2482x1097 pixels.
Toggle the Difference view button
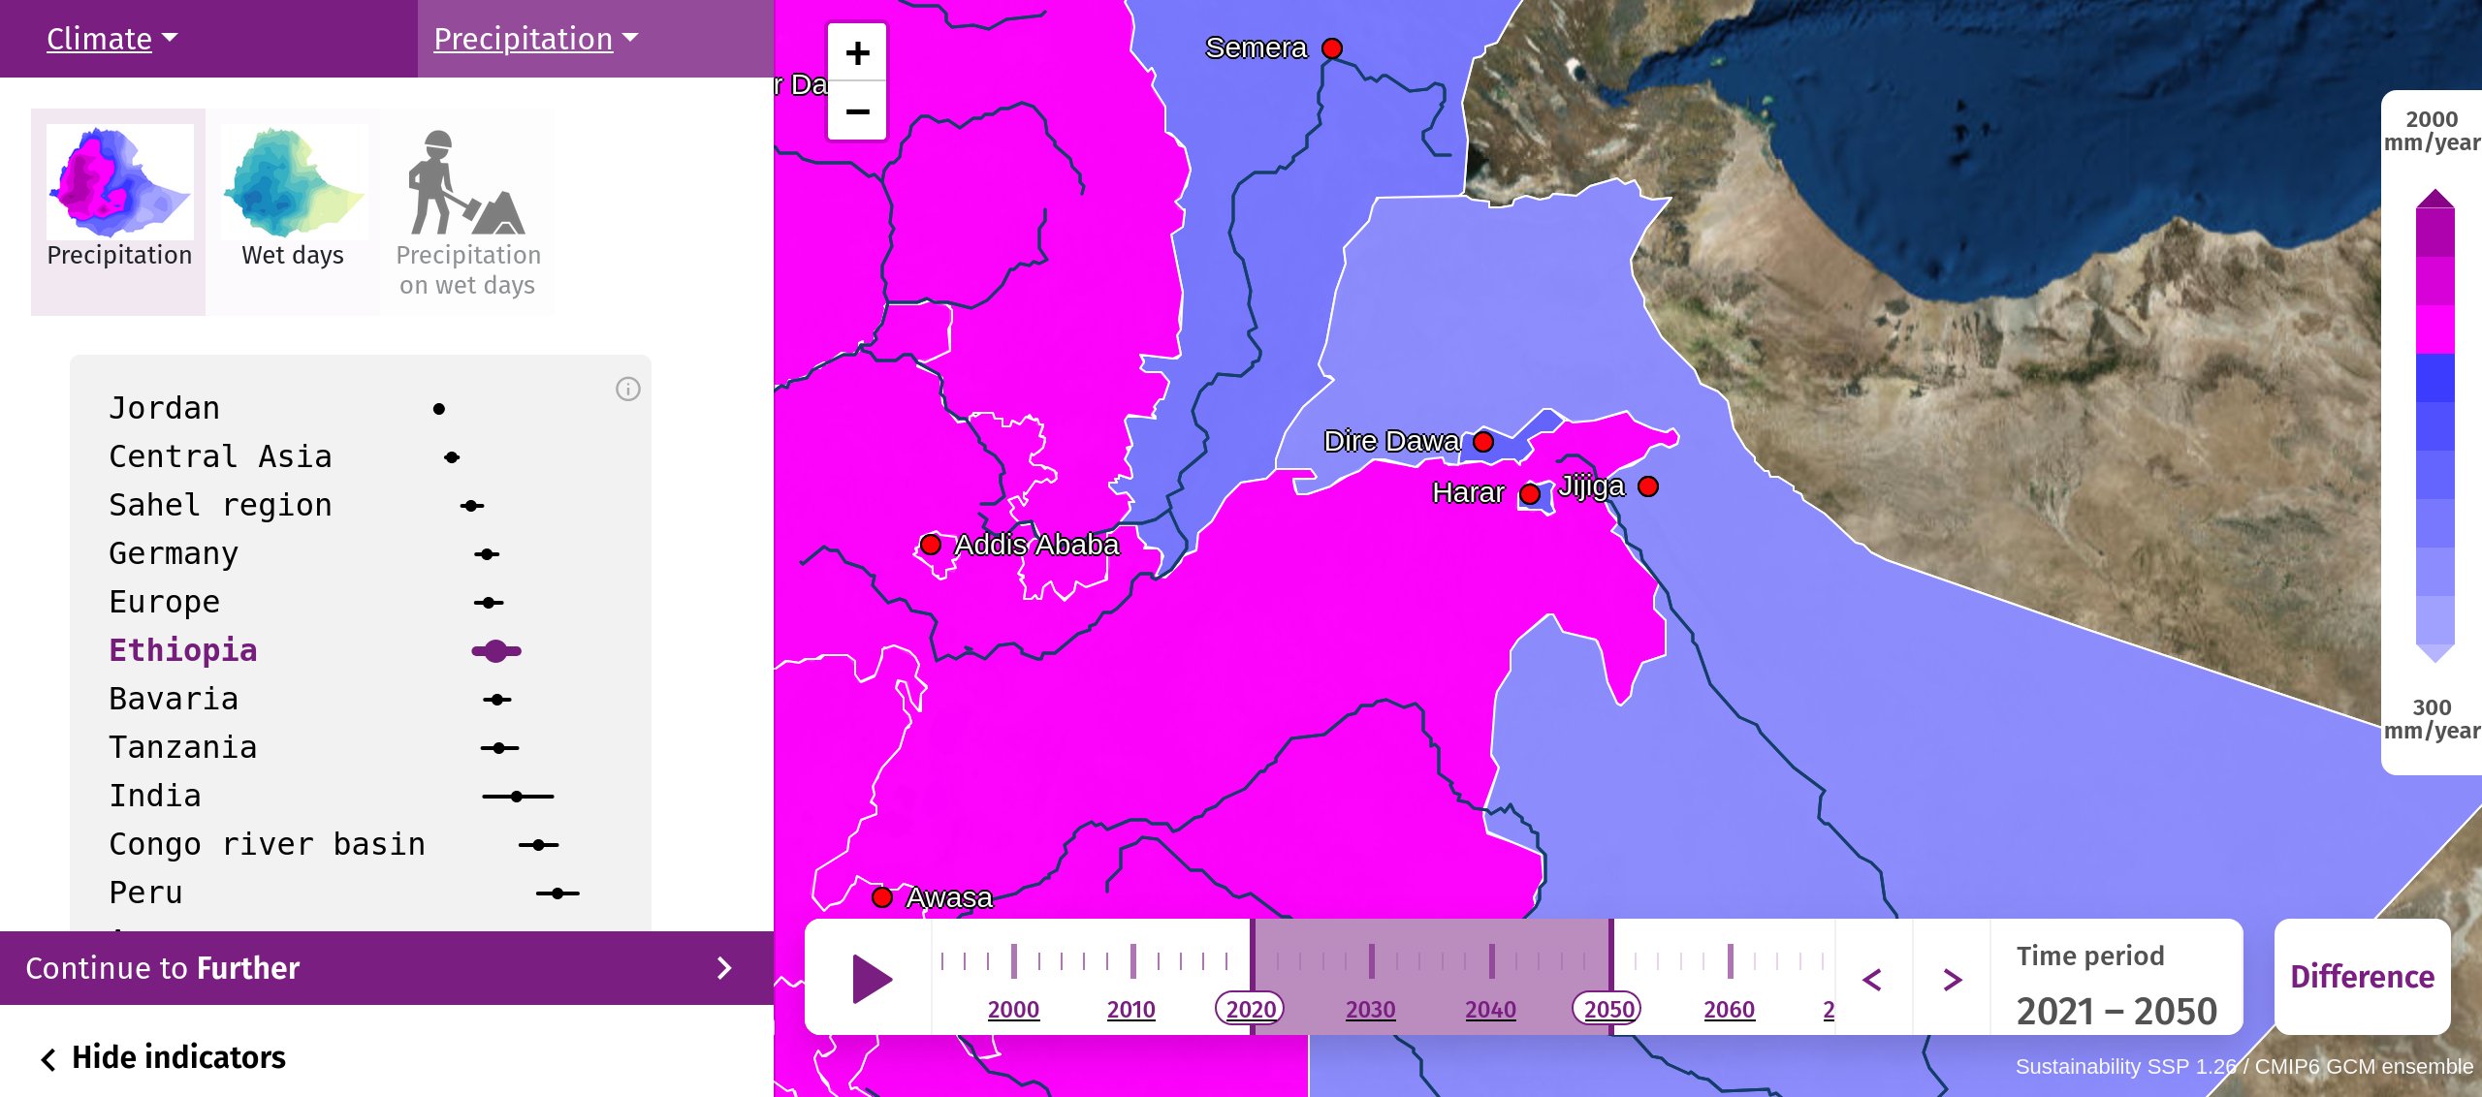(x=2362, y=977)
